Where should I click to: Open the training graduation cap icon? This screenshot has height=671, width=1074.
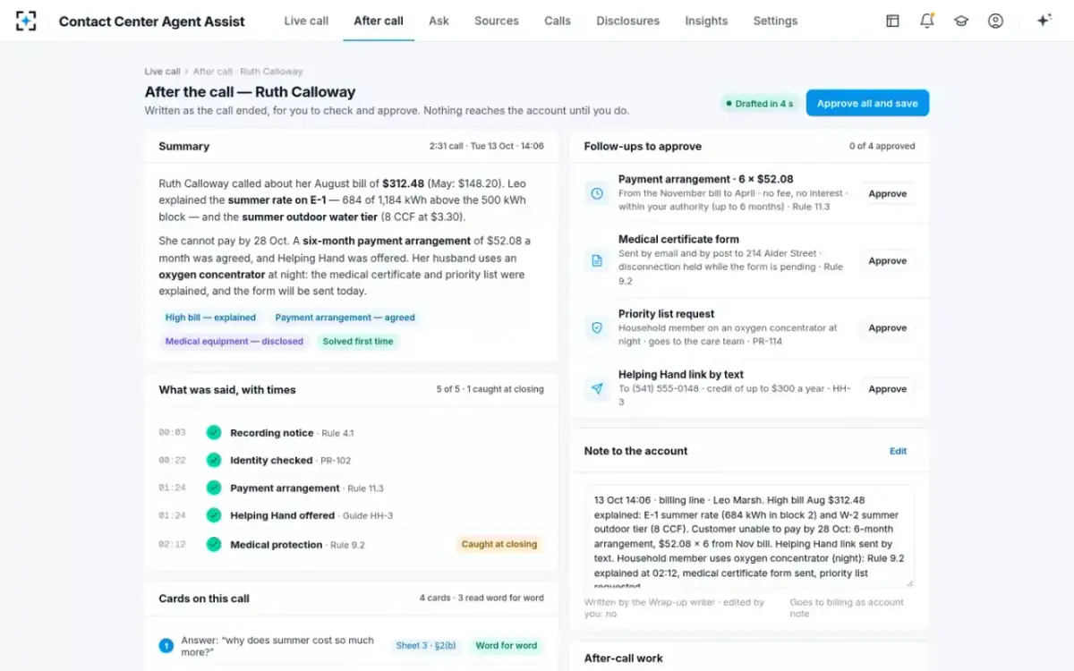point(961,21)
